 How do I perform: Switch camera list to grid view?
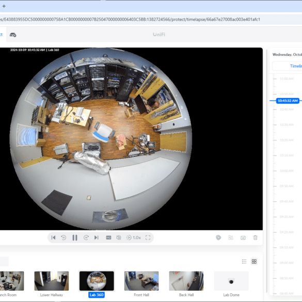254,261
